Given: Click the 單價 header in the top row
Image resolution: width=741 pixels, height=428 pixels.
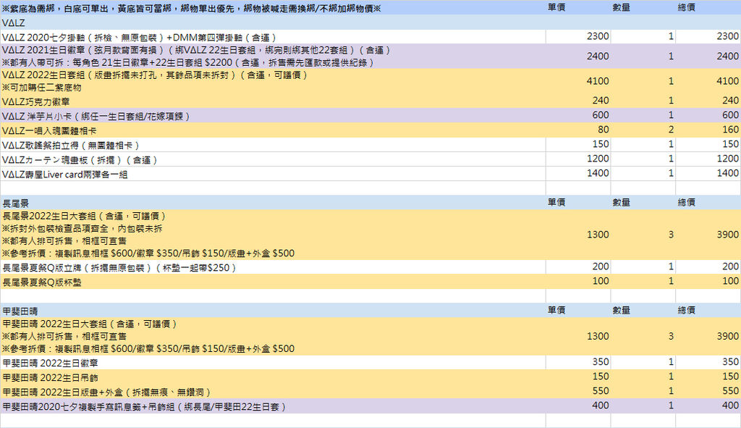Looking at the screenshot, I should click(556, 7).
